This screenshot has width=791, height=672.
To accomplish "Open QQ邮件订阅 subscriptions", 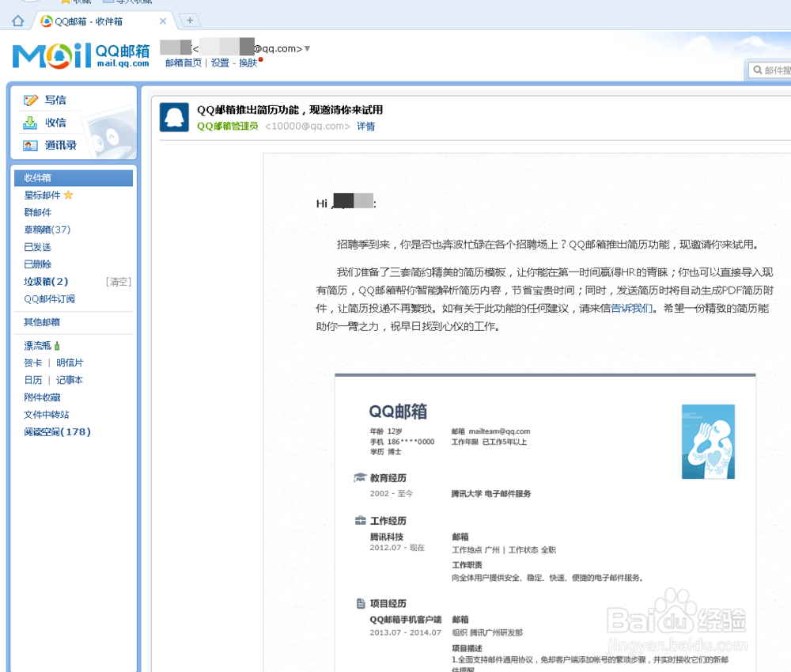I will (49, 299).
